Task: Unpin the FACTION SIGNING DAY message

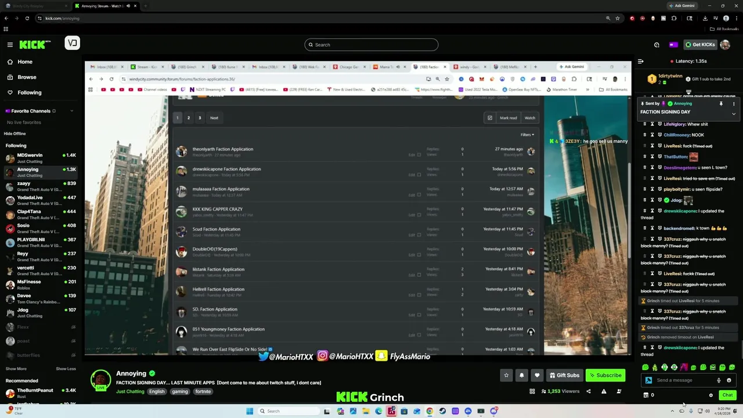Action: click(x=721, y=104)
